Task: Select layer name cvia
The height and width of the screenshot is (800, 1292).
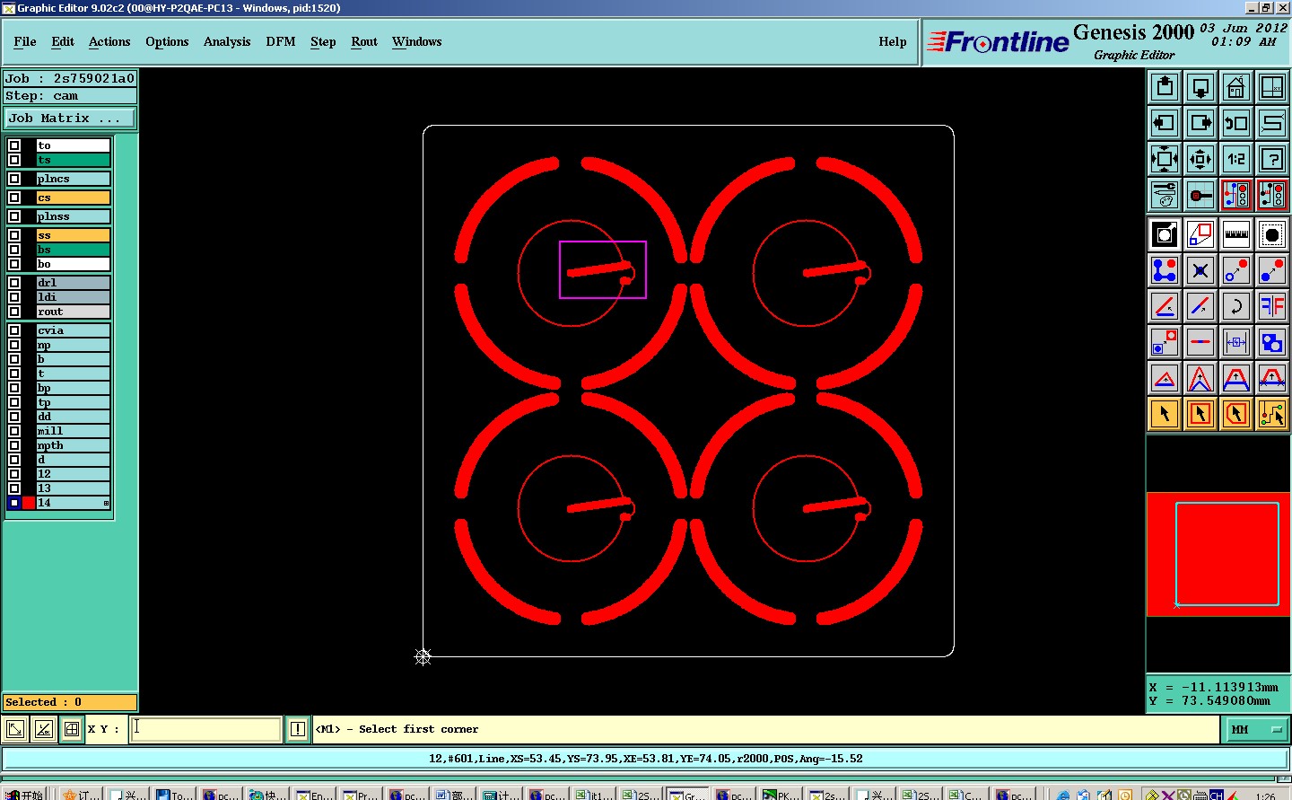Action: (x=73, y=330)
